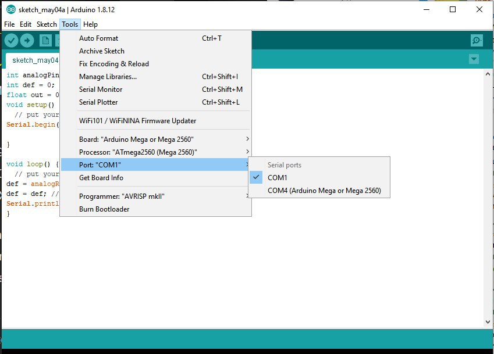Click the editor scrollbar down arrow

pyautogui.click(x=488, y=322)
